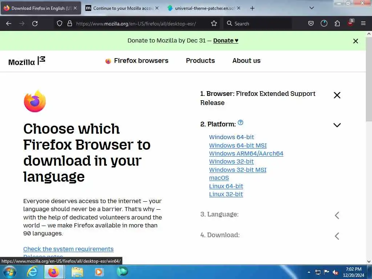Open the muted volume tray icon

pyautogui.click(x=335, y=272)
